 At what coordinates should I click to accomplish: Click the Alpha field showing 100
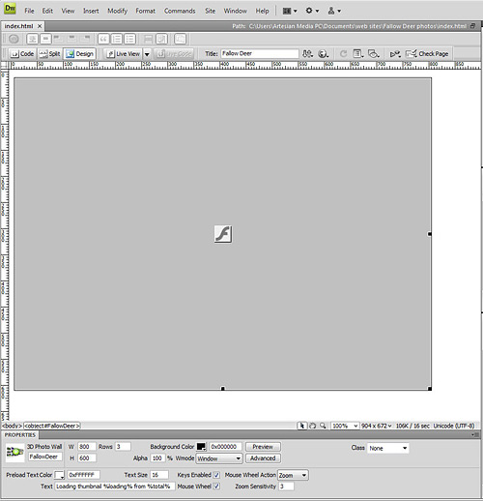157,458
